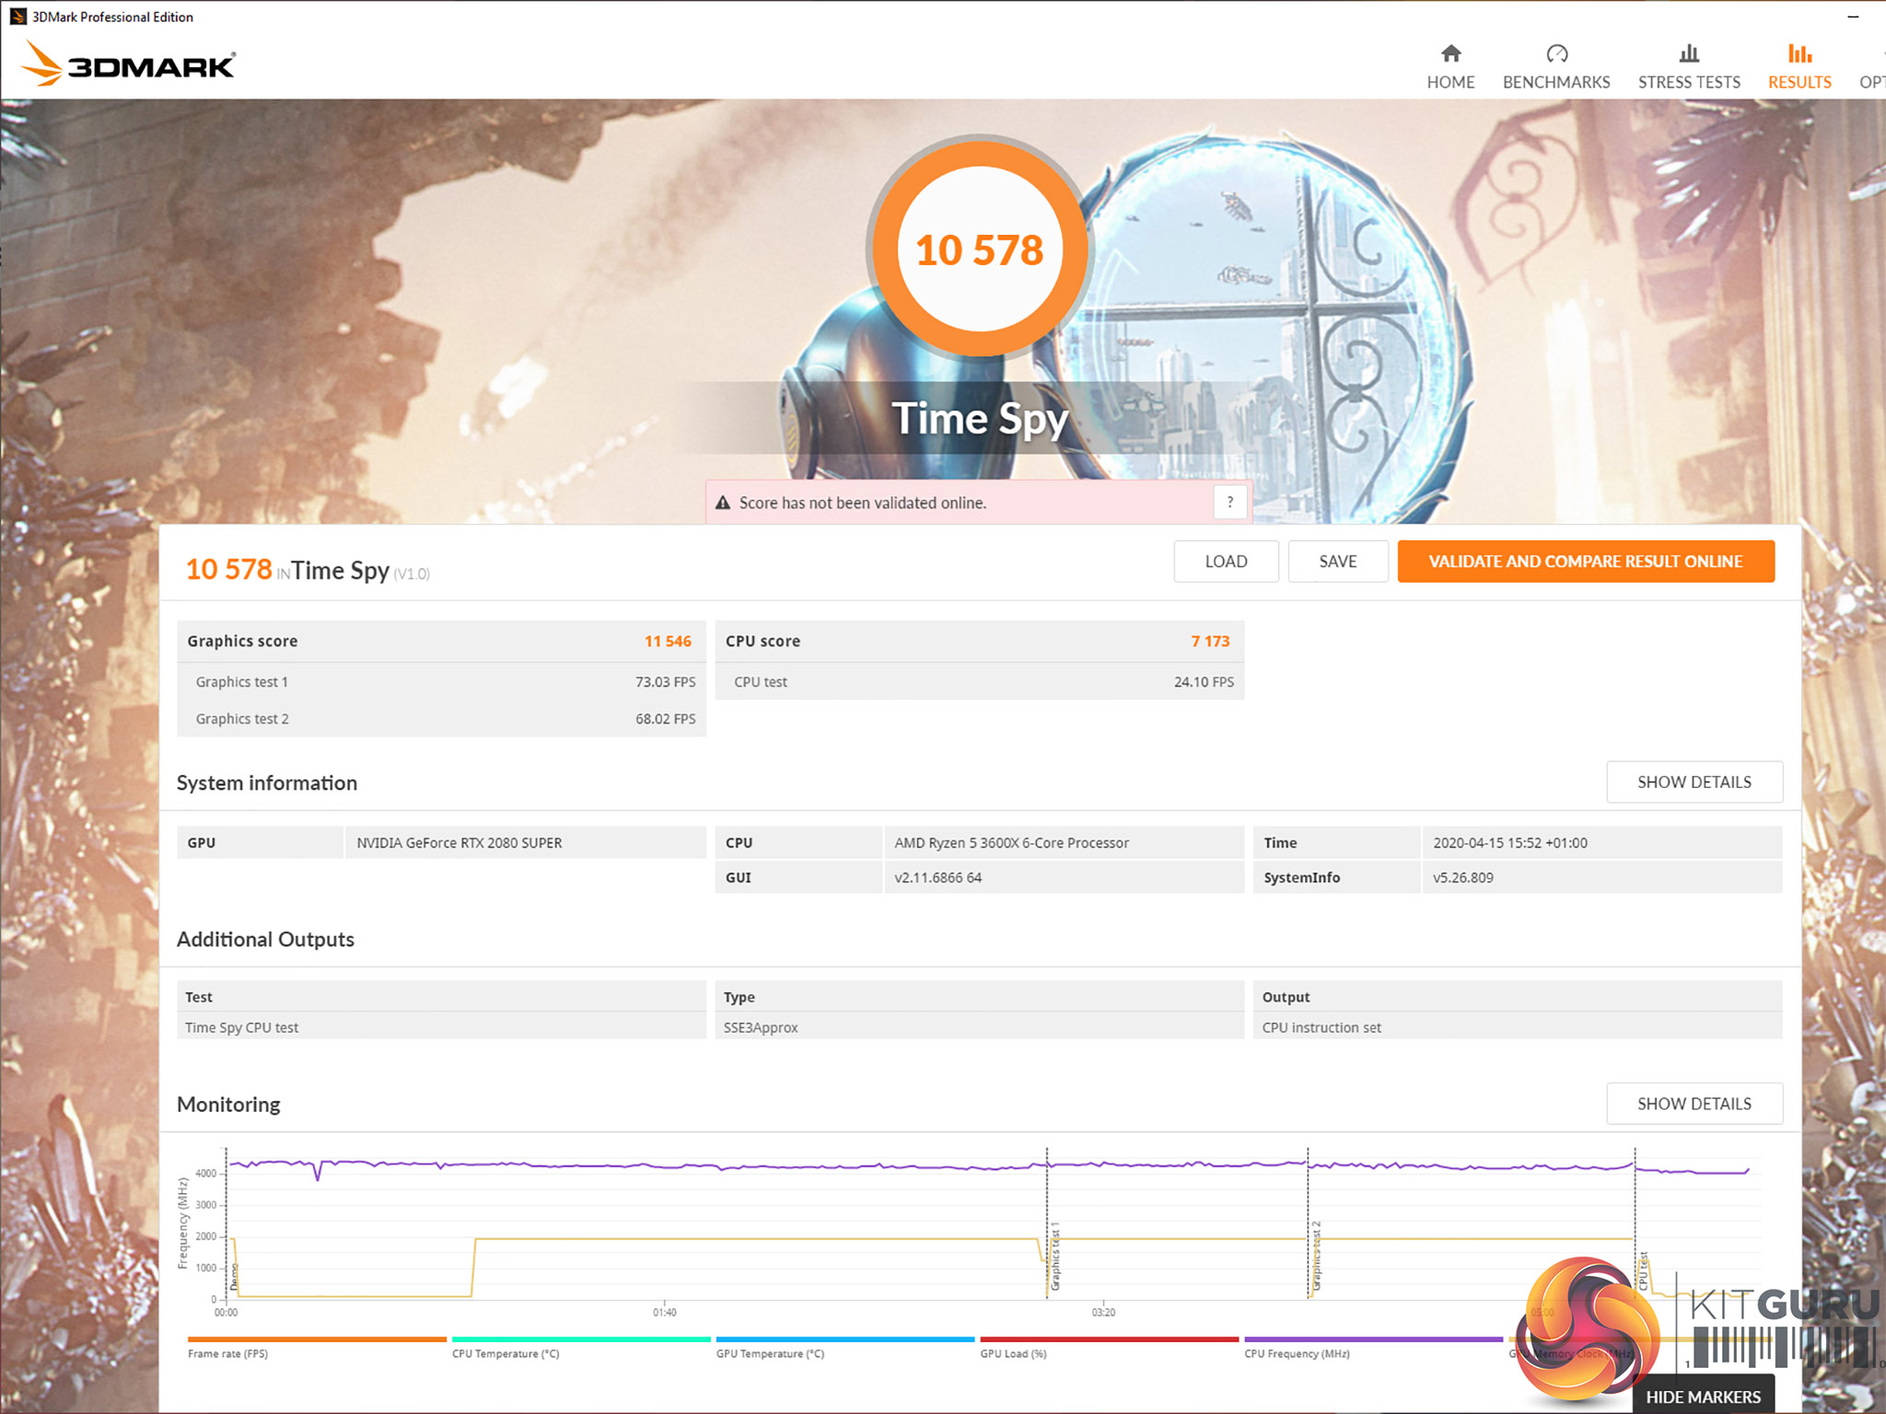
Task: Toggle CPU Frequency (MHz) legend series
Action: click(x=1297, y=1353)
